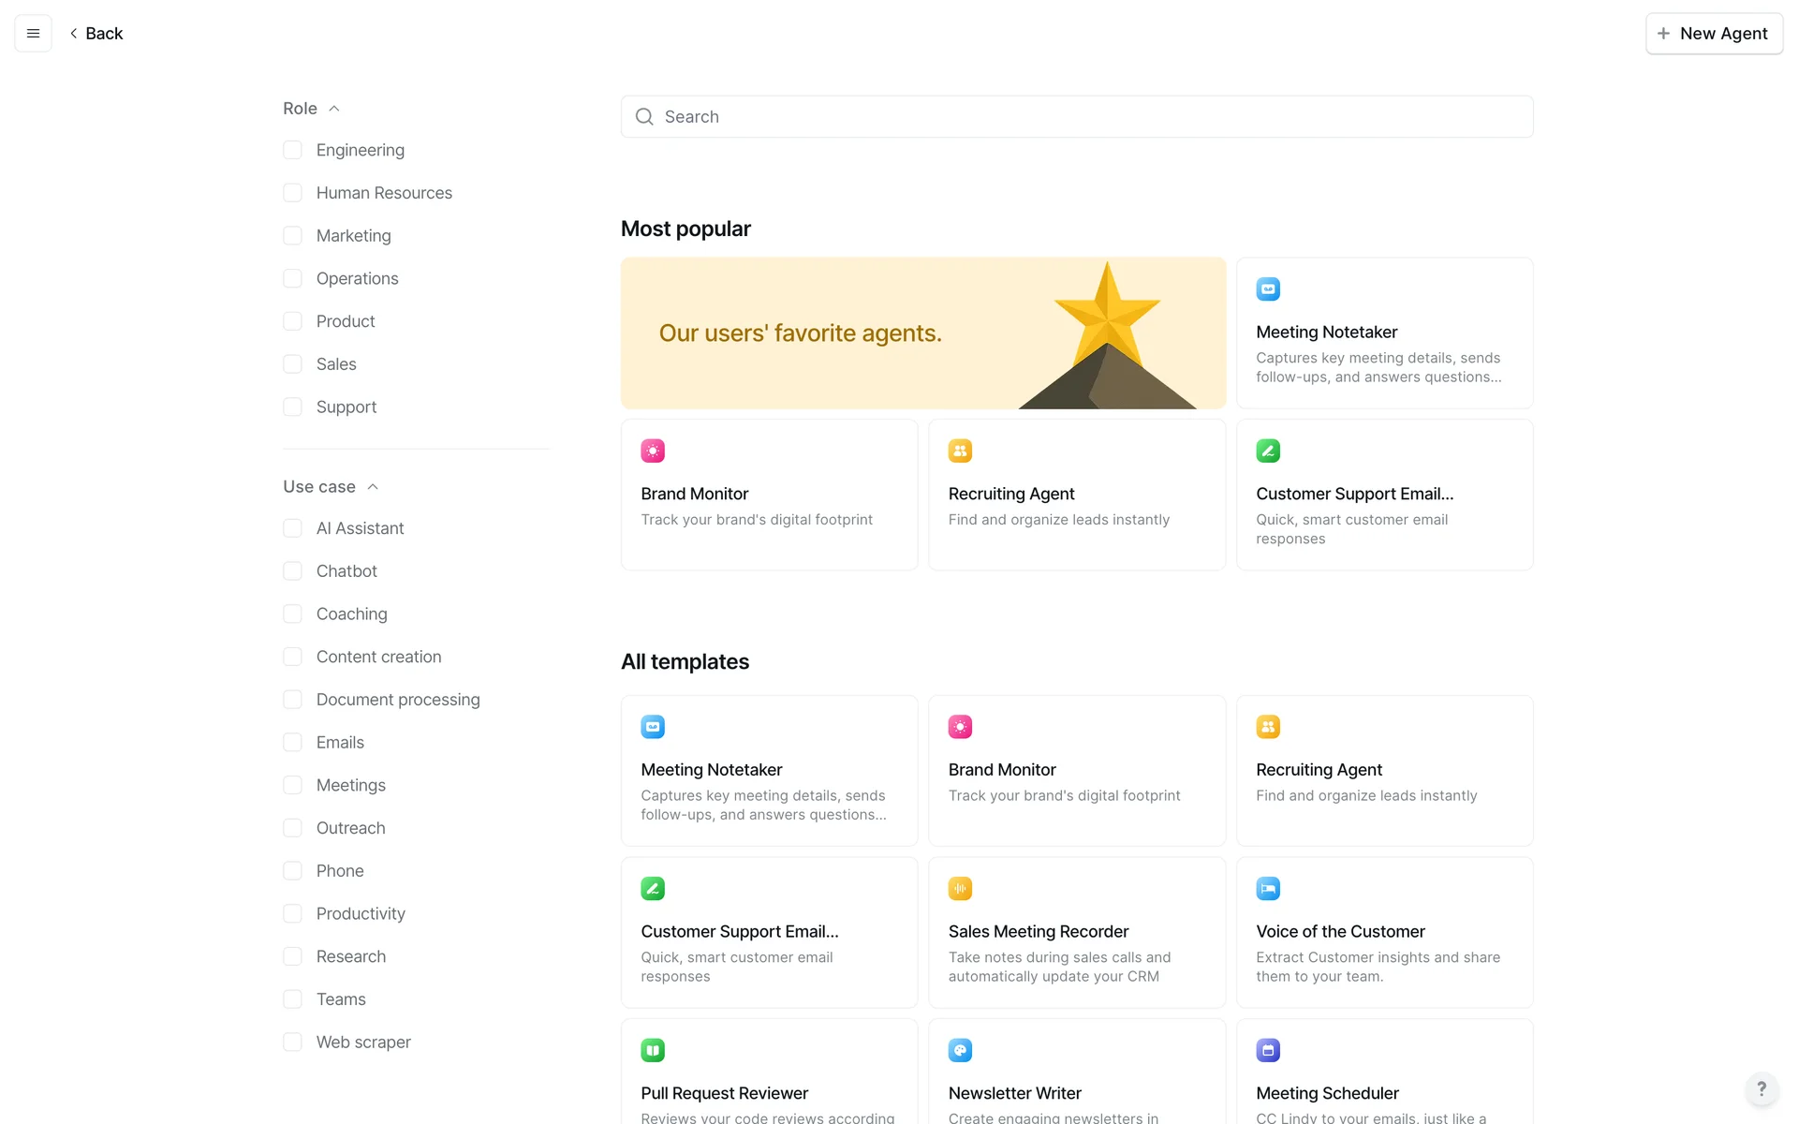Click the Newsletter Writer palette icon
Viewport: 1798px width, 1124px height.
coord(960,1050)
